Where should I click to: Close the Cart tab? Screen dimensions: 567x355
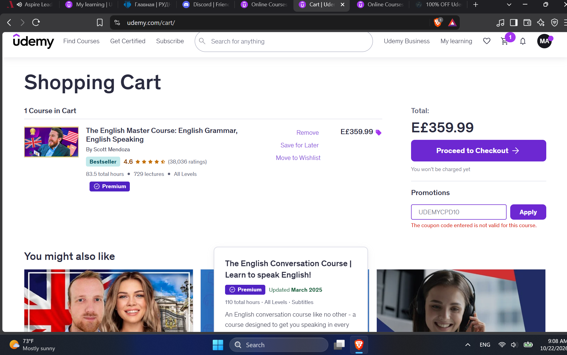point(343,5)
